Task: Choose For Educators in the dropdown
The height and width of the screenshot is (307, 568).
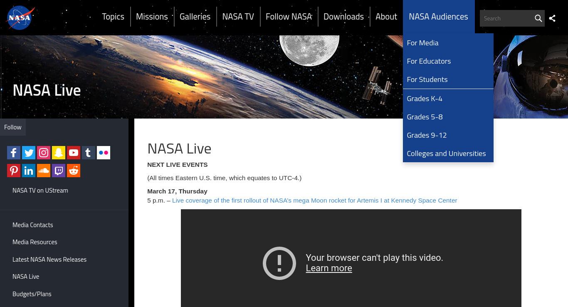Action: tap(448, 61)
